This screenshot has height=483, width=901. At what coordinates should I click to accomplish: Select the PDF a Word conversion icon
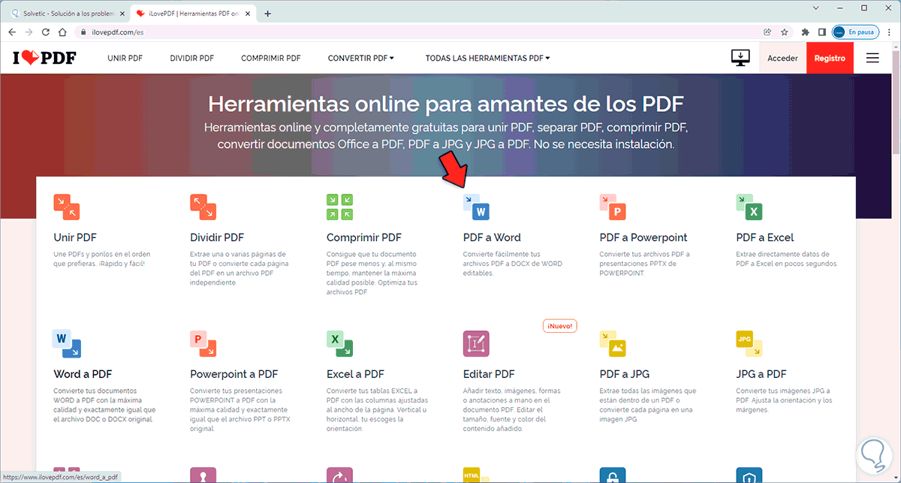pos(476,207)
